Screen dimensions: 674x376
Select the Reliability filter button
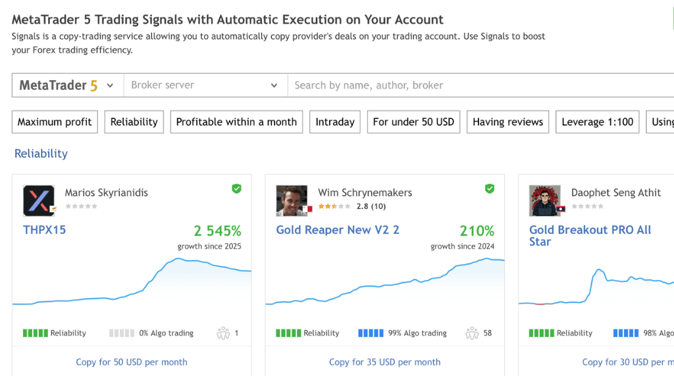click(x=134, y=122)
